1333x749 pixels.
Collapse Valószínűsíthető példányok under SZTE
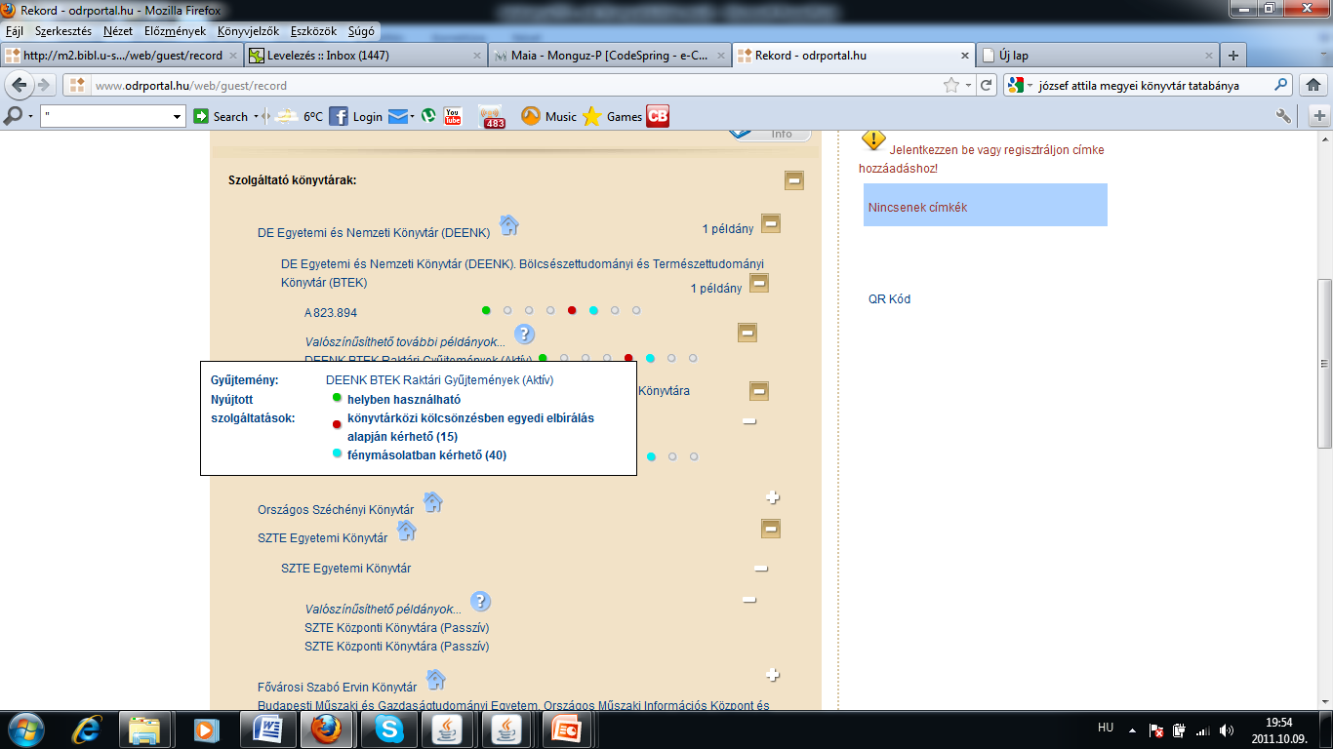point(749,600)
